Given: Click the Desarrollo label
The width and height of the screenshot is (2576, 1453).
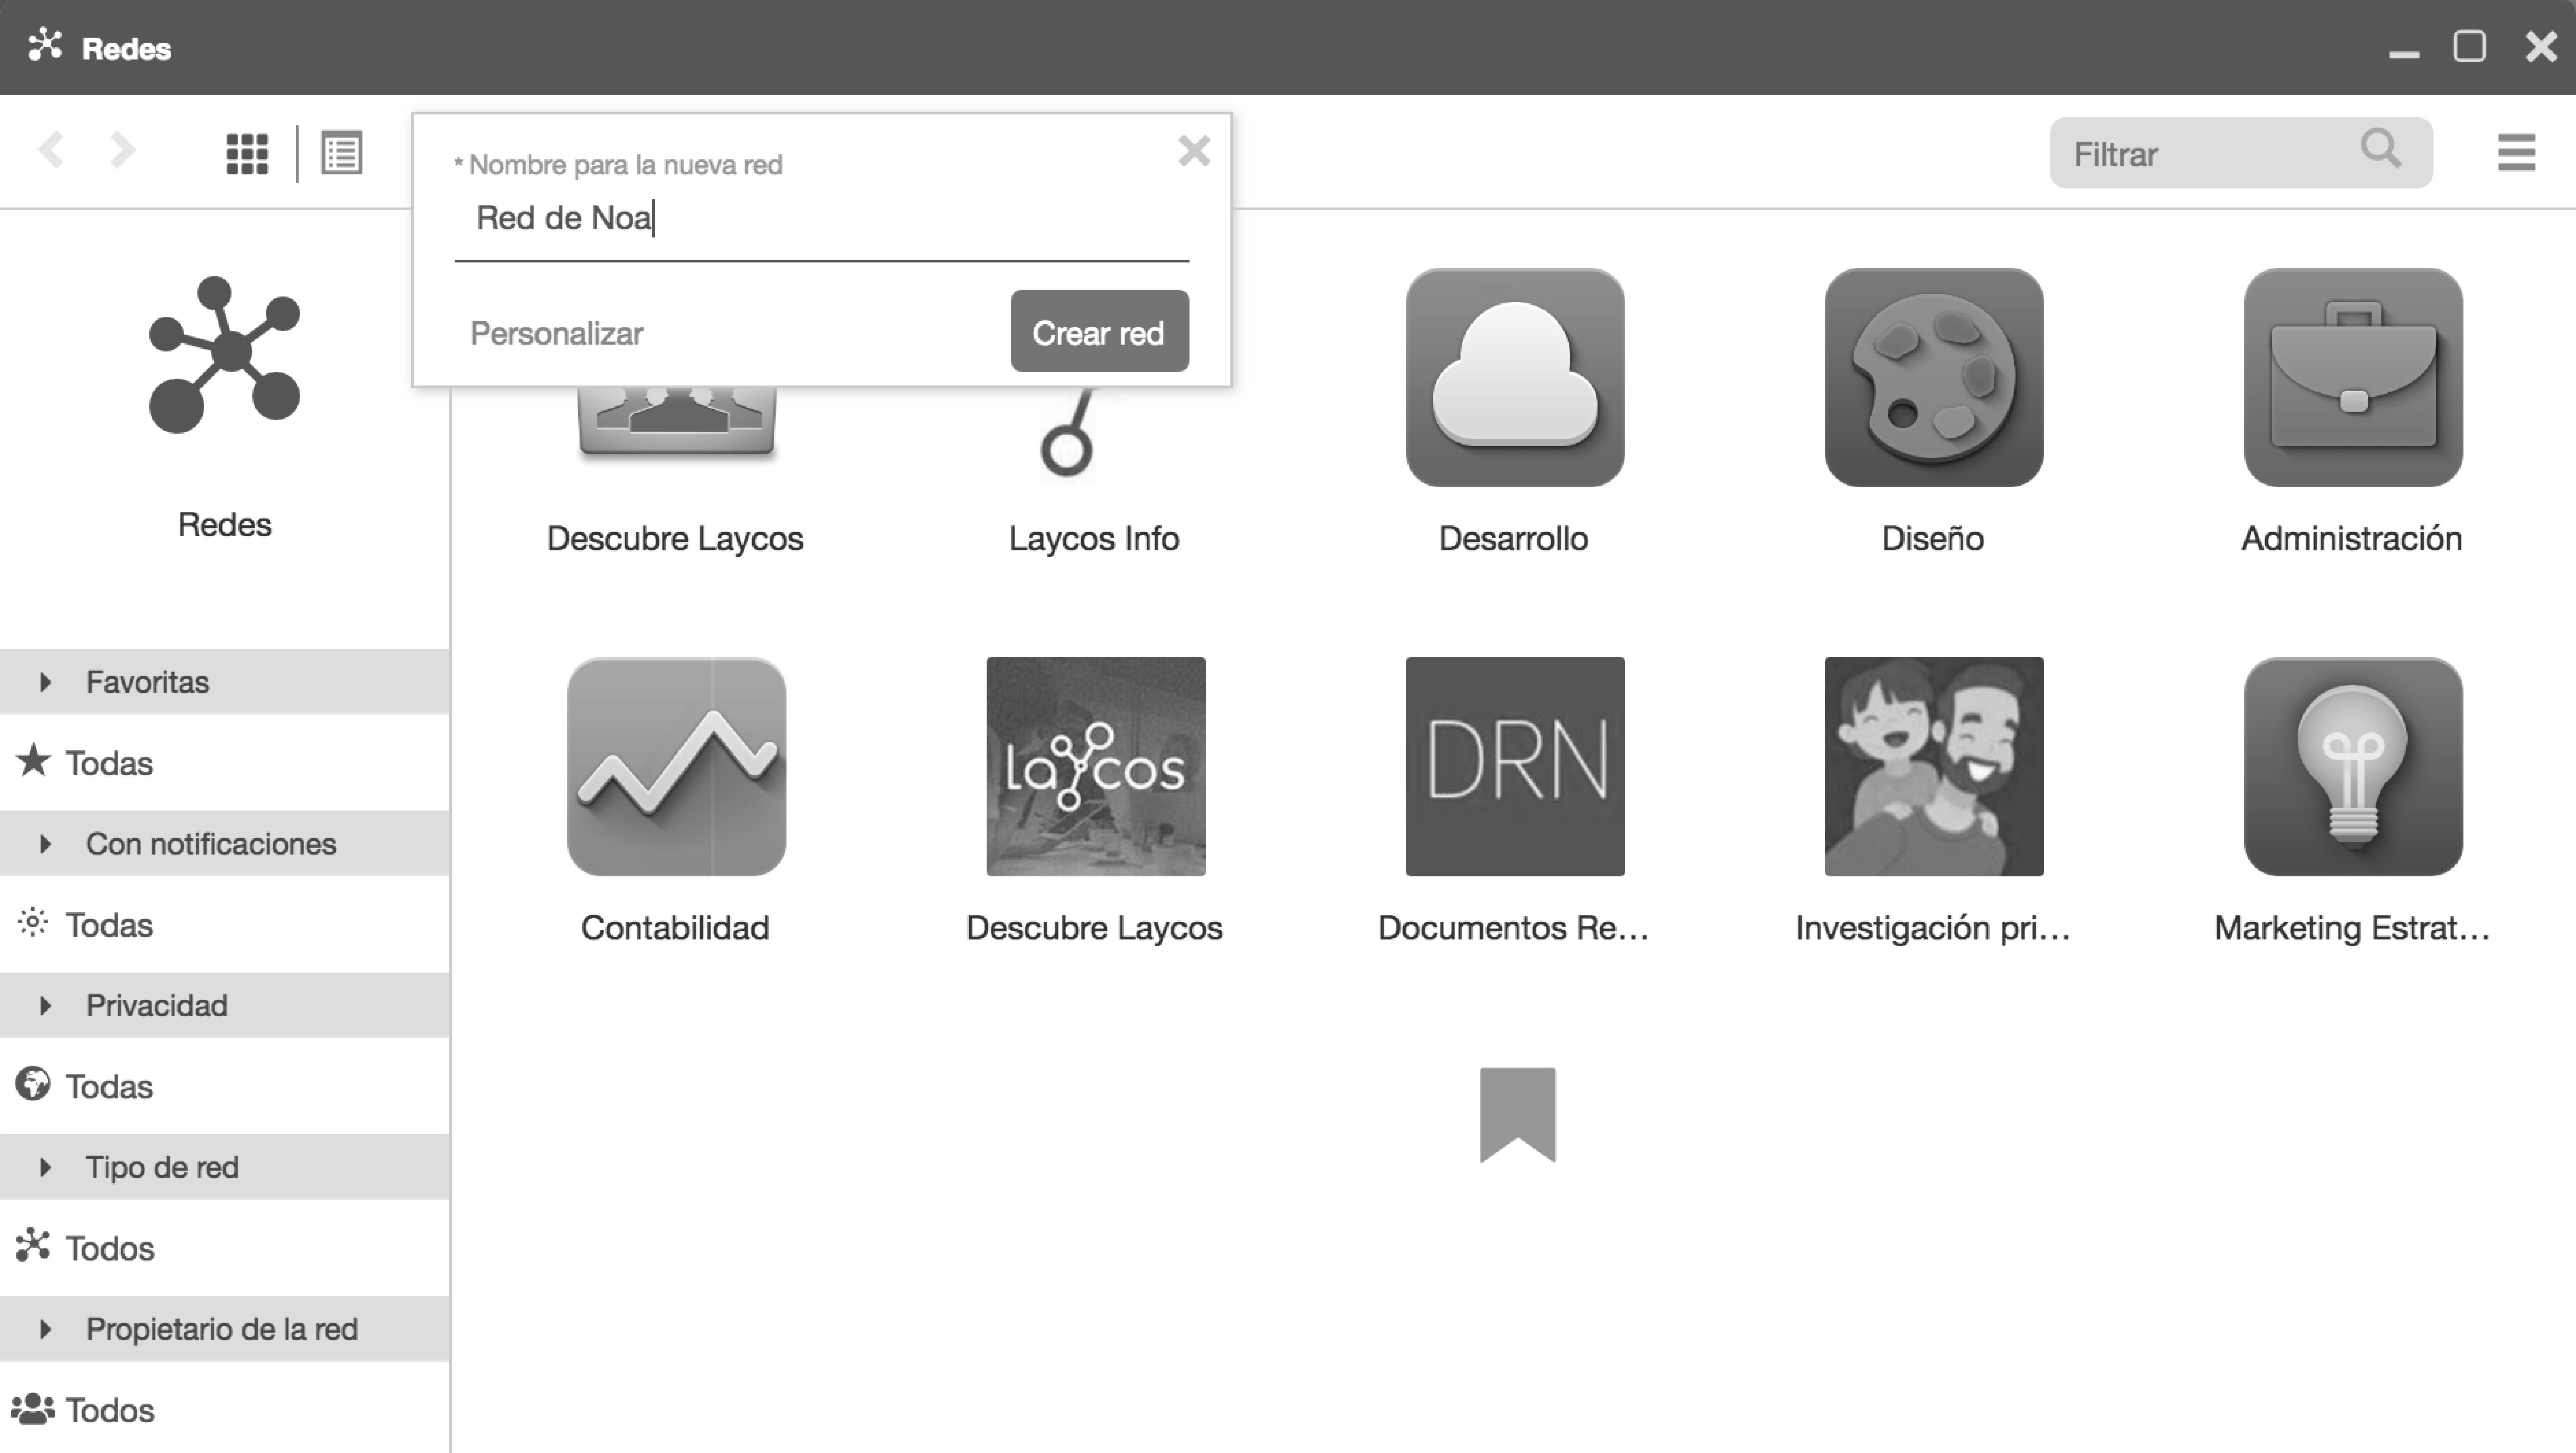Looking at the screenshot, I should pyautogui.click(x=1513, y=539).
